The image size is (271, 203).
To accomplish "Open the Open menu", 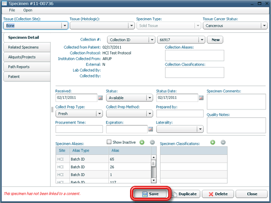I will (27, 10).
